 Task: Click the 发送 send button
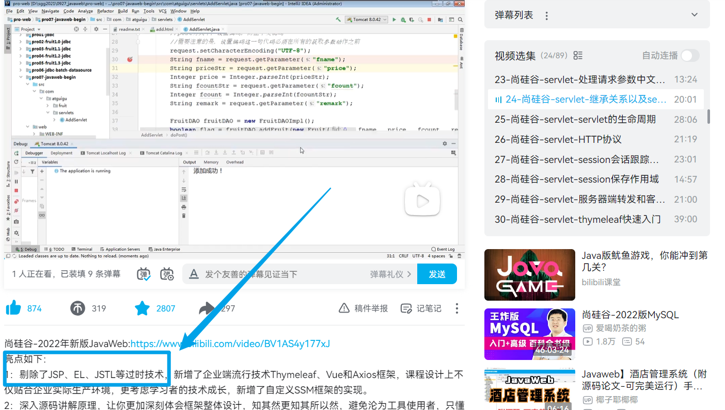pyautogui.click(x=437, y=274)
